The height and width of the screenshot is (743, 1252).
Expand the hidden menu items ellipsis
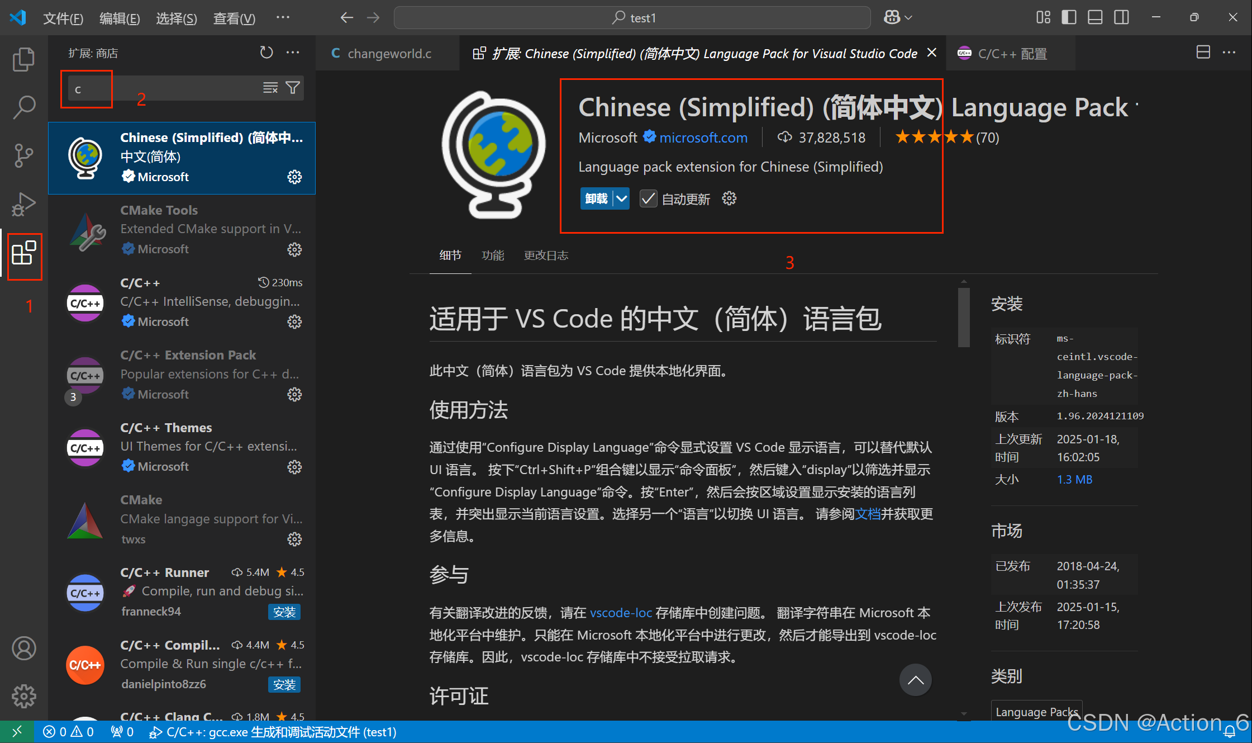[283, 17]
